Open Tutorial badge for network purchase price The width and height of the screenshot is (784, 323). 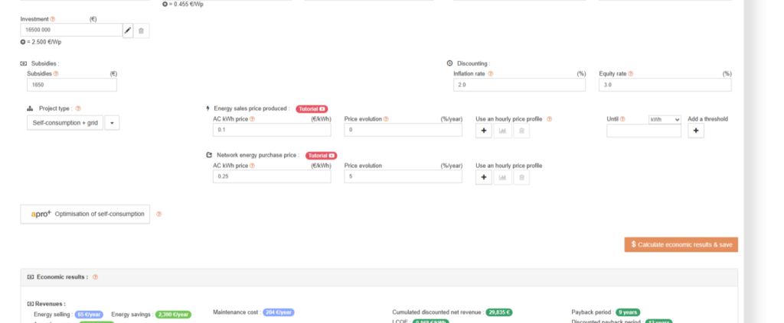[321, 156]
